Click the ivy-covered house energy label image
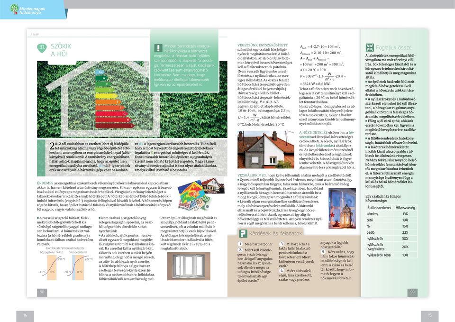The image size is (455, 322). [x=132, y=99]
